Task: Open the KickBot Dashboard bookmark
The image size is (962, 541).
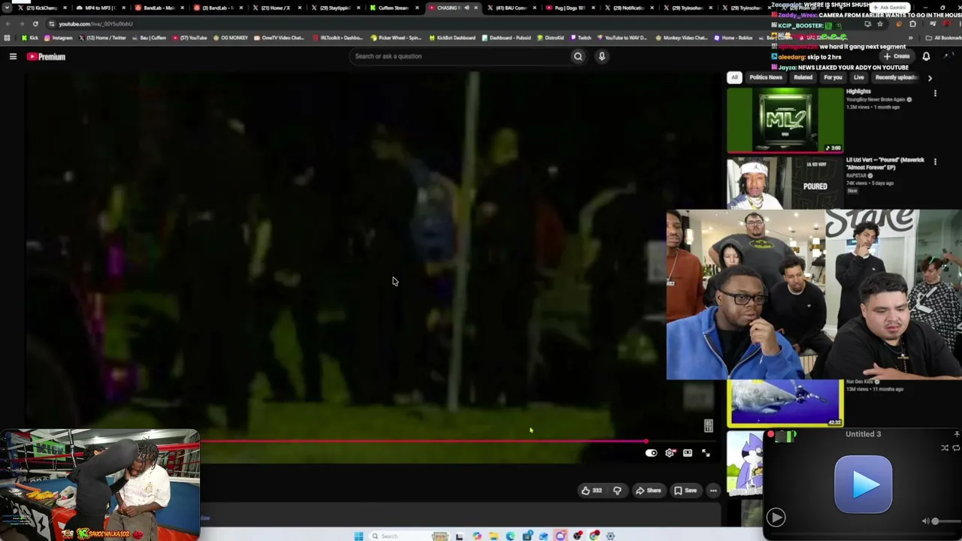Action: [x=452, y=38]
